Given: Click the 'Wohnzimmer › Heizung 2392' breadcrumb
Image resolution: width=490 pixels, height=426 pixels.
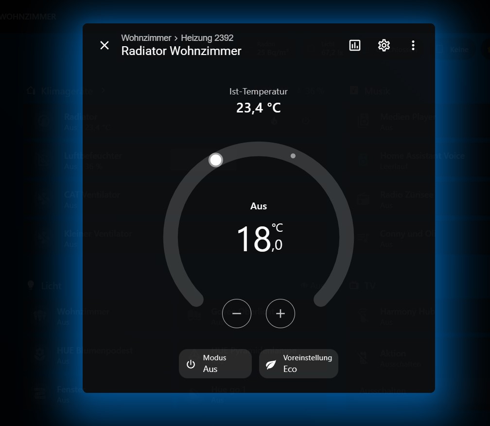Looking at the screenshot, I should pos(177,38).
